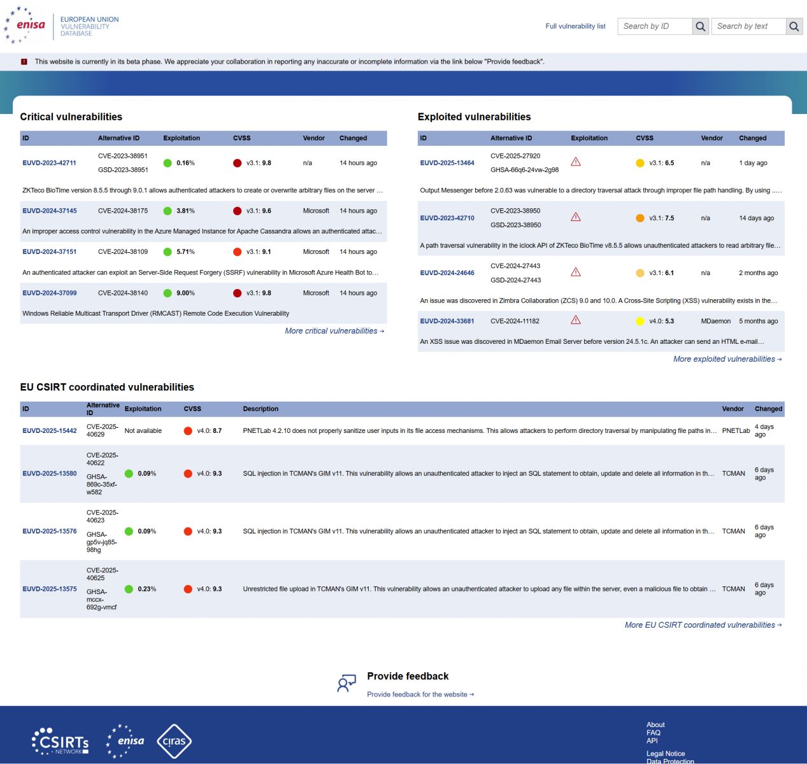Click Provide feedback for the website link
This screenshot has height=764, width=807.
[x=420, y=695]
